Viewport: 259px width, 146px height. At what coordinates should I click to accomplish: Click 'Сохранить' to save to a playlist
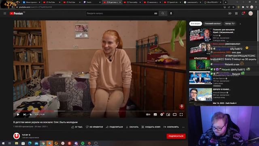coord(171,127)
